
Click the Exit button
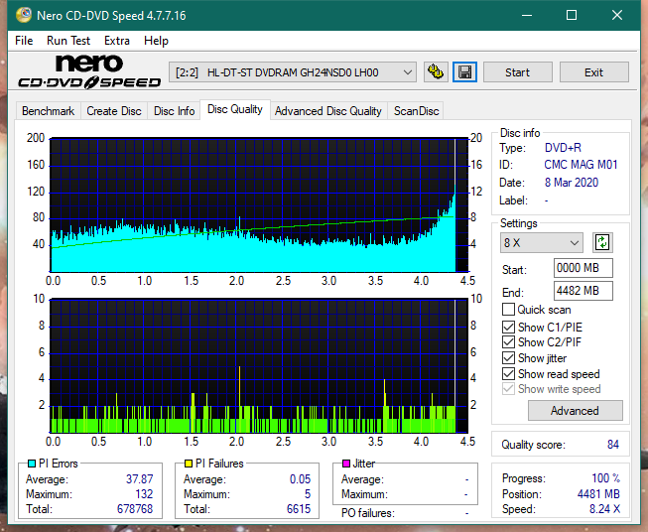(593, 72)
